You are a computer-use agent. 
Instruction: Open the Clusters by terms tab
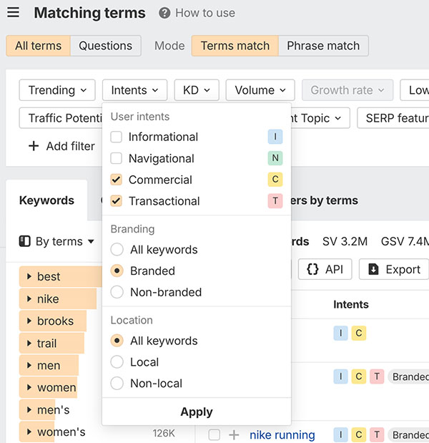click(x=324, y=200)
